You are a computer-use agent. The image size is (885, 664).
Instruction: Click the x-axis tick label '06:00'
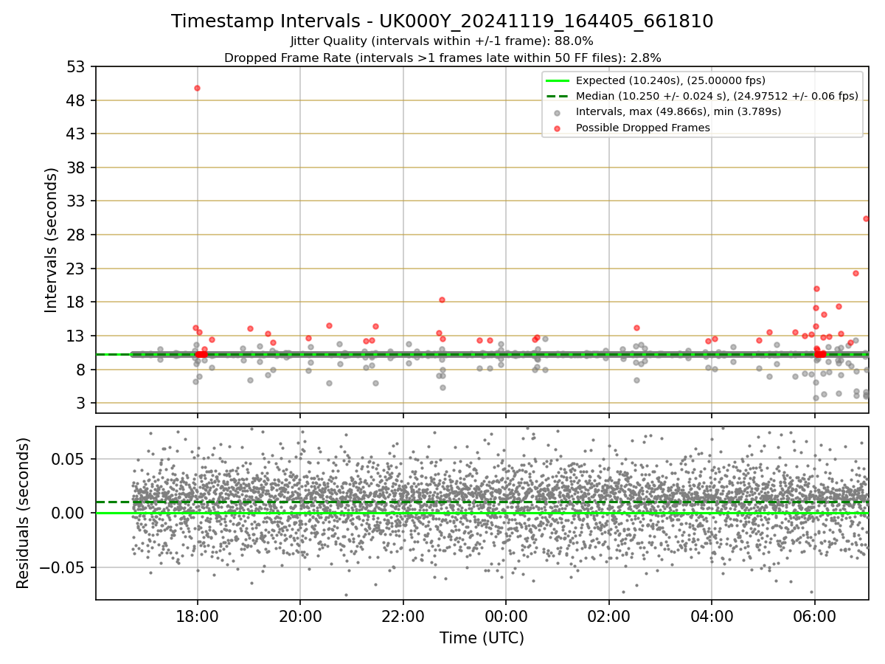pos(814,615)
